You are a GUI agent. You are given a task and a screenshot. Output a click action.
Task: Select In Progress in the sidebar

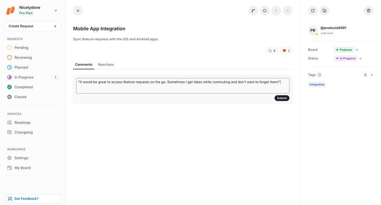pyautogui.click(x=24, y=77)
